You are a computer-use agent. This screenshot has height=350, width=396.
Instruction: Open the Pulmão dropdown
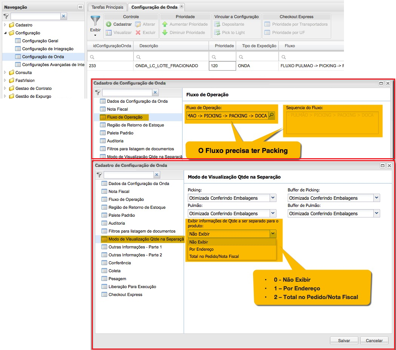click(273, 213)
